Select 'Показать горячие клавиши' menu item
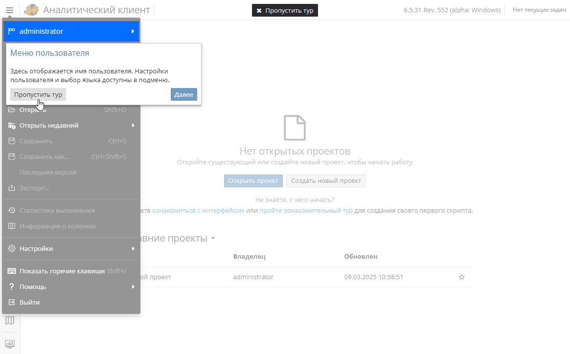 (x=62, y=271)
